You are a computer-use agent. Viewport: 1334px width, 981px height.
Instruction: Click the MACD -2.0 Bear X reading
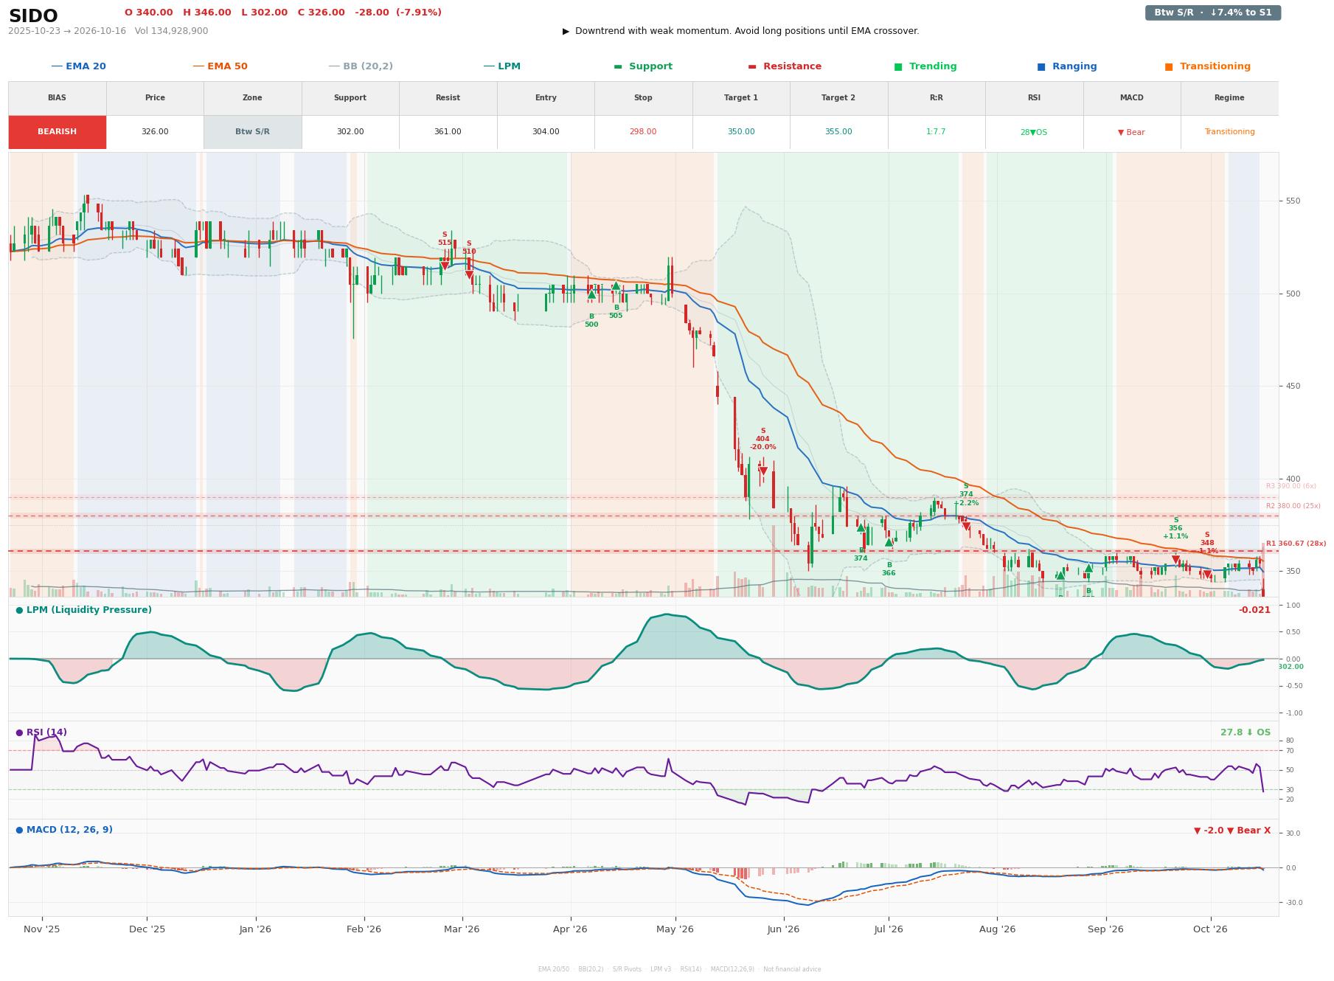click(1232, 831)
